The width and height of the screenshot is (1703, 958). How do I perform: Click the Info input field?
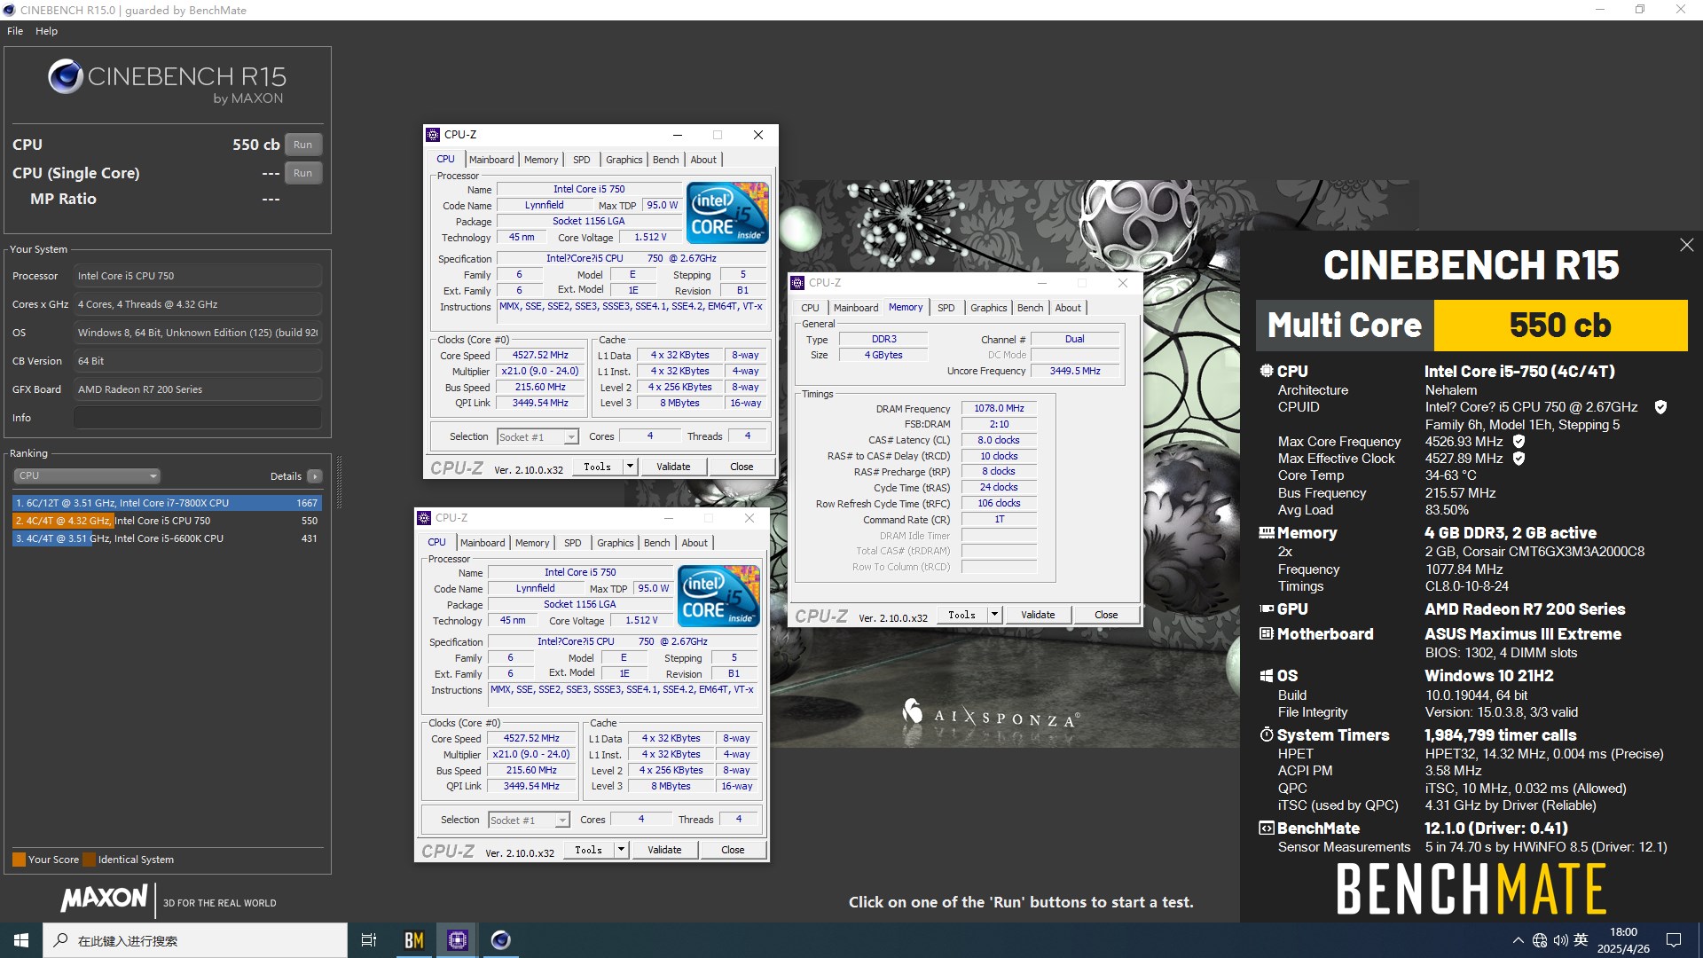tap(197, 418)
